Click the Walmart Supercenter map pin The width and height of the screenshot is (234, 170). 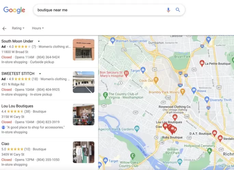click(x=113, y=41)
